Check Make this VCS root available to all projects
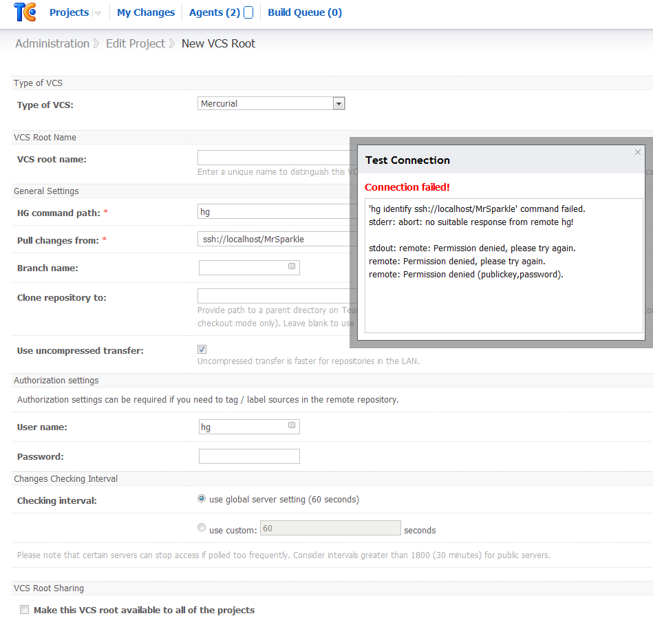653x627 pixels. (25, 610)
